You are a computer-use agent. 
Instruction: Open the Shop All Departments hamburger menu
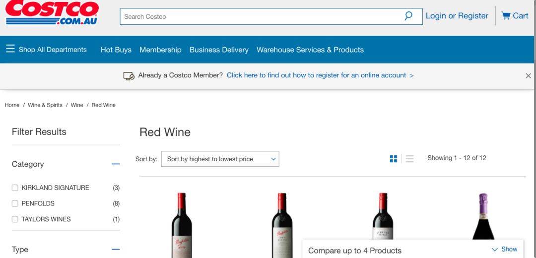[10, 49]
